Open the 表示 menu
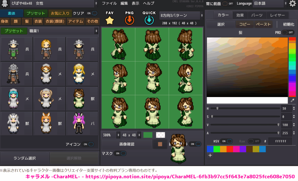Image resolution: width=298 pixels, height=181 pixels. point(135,4)
